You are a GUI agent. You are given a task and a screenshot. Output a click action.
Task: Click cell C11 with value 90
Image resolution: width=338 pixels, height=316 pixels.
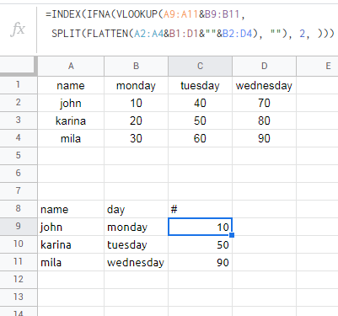pos(200,262)
